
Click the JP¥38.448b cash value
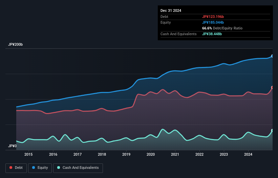[x=212, y=34]
